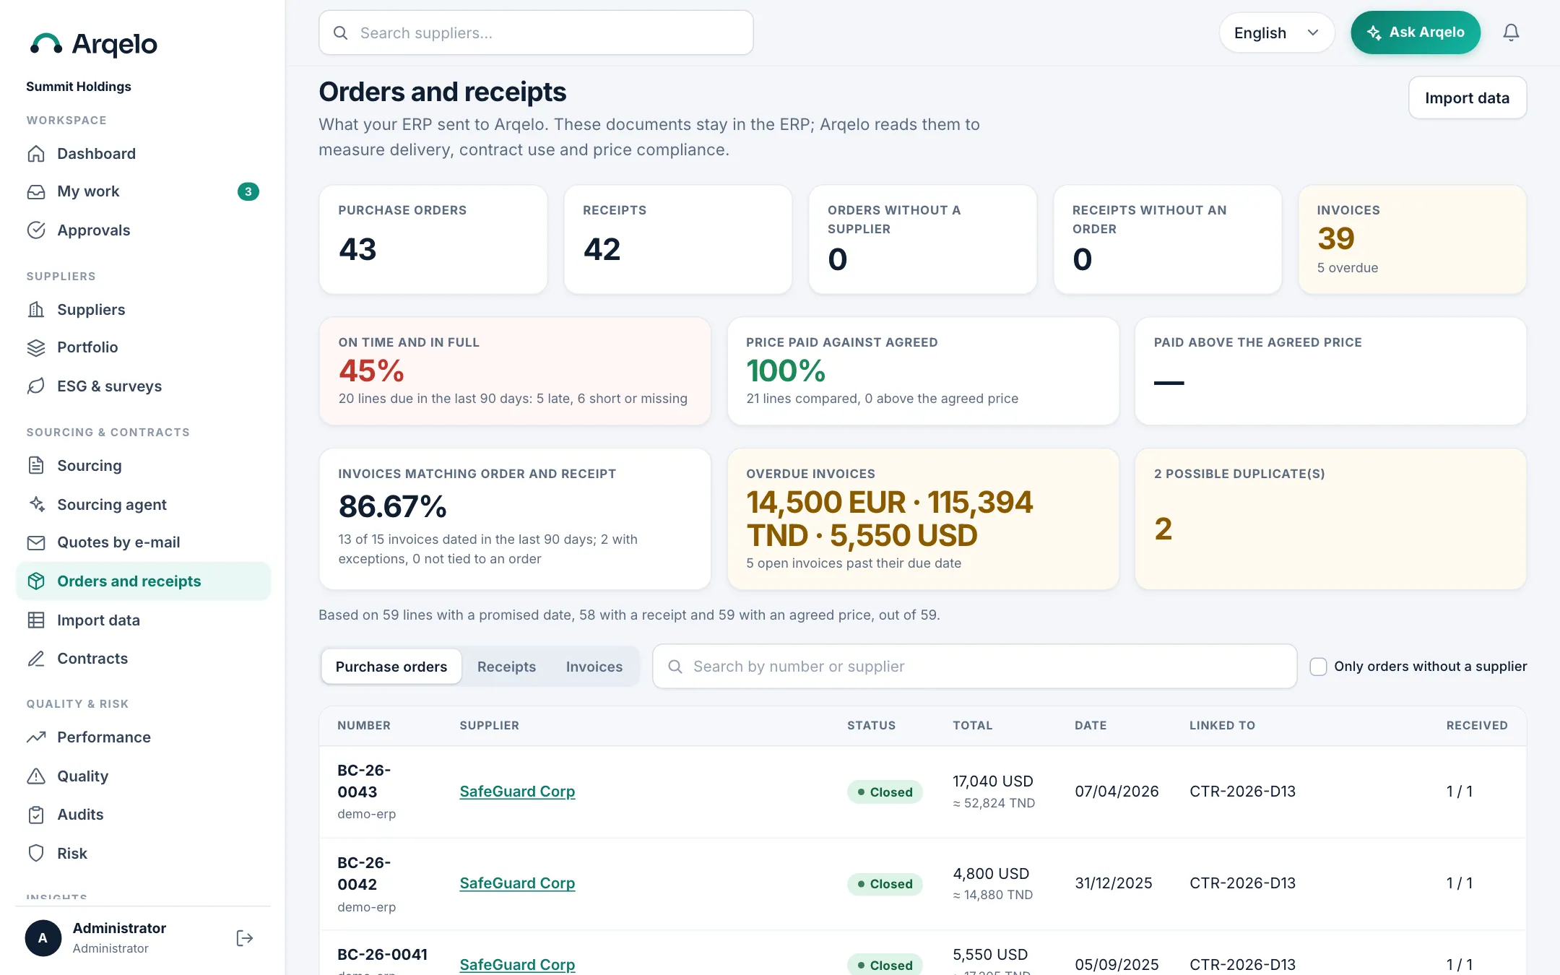Image resolution: width=1560 pixels, height=975 pixels.
Task: Click the Invoices 39 summary card
Action: click(x=1412, y=239)
